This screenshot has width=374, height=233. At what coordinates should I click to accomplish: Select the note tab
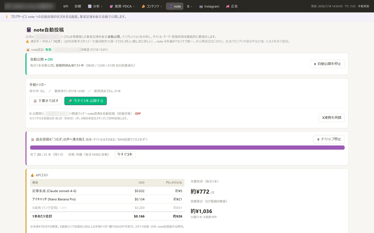click(x=175, y=6)
